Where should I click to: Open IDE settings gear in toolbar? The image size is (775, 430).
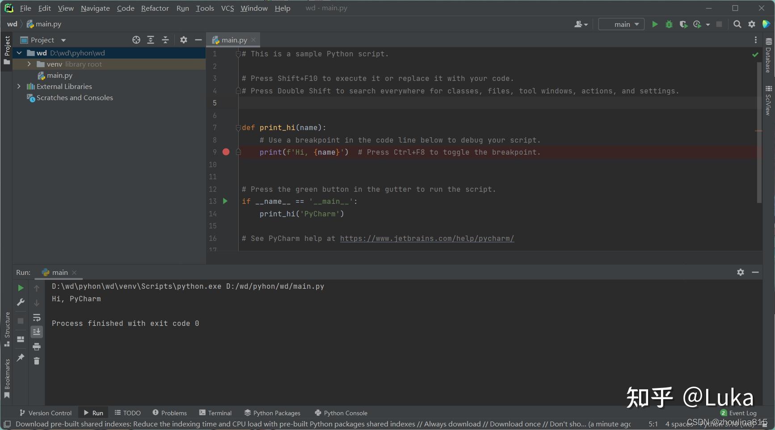click(752, 24)
